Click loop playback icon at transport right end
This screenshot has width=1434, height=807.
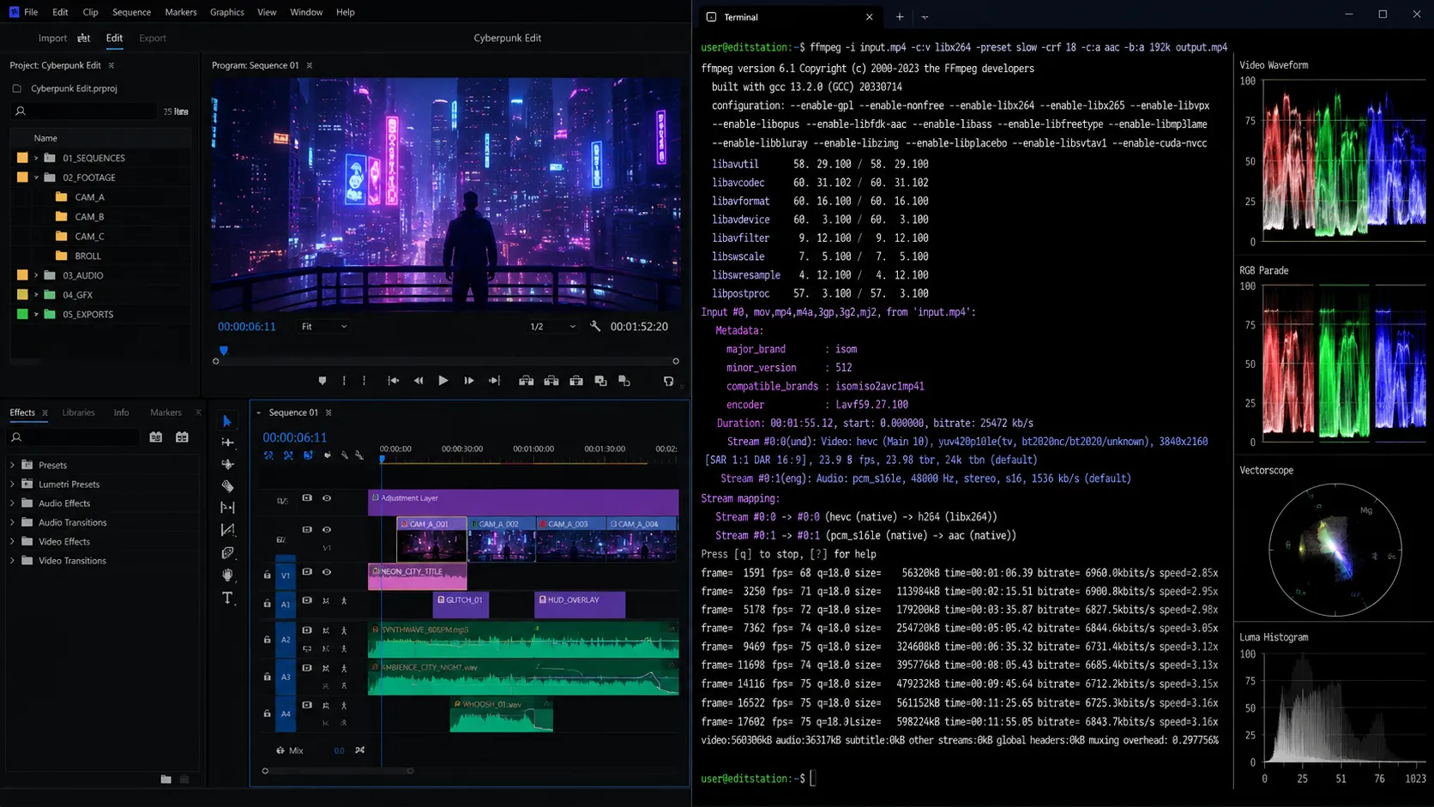click(x=668, y=381)
